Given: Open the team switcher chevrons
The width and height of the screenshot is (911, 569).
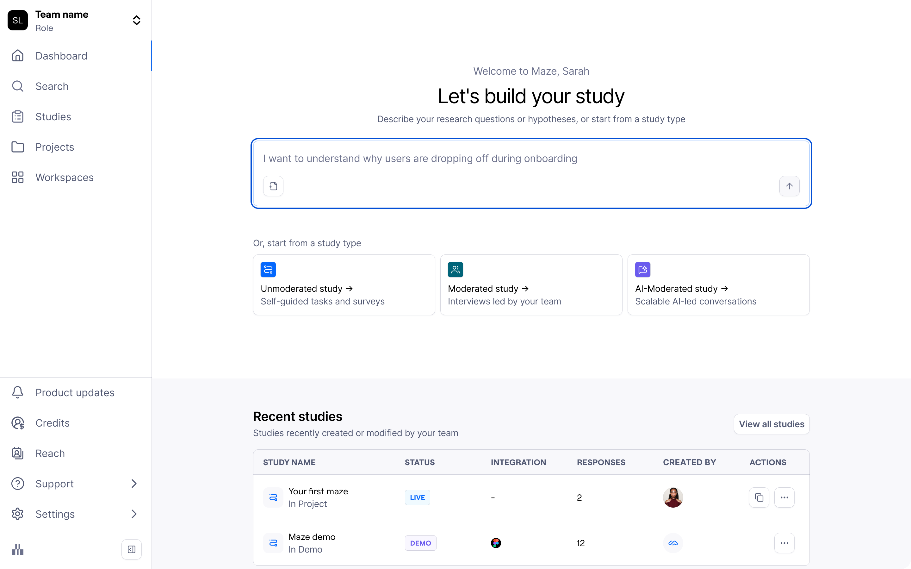Looking at the screenshot, I should [137, 20].
